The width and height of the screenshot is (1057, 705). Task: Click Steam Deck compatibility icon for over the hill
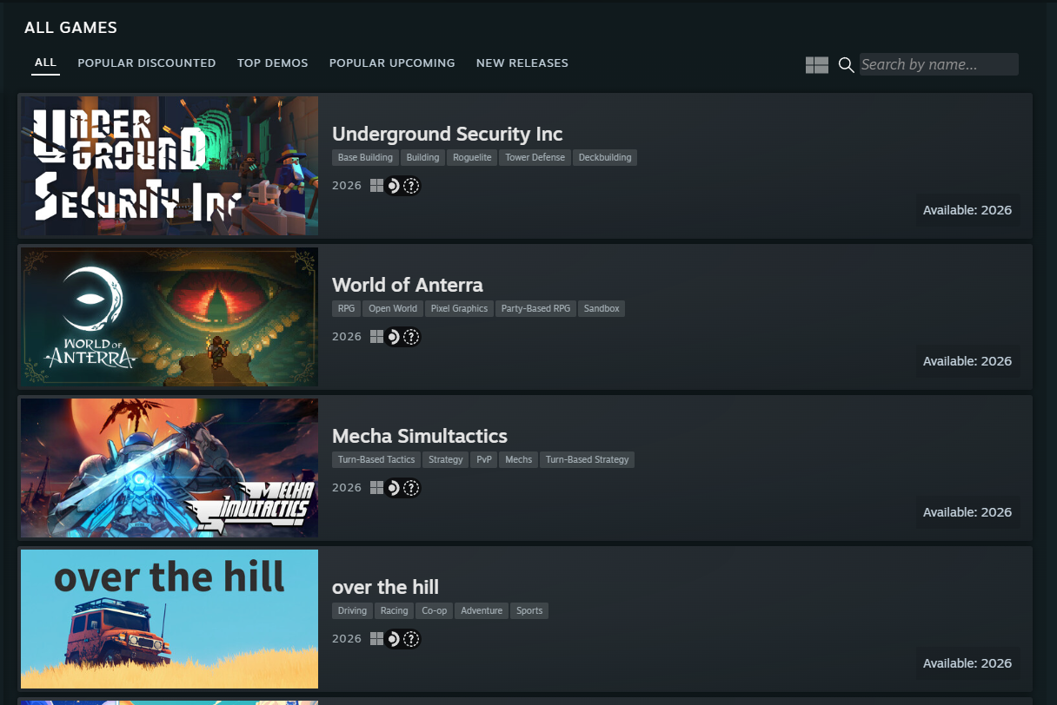[x=394, y=639]
